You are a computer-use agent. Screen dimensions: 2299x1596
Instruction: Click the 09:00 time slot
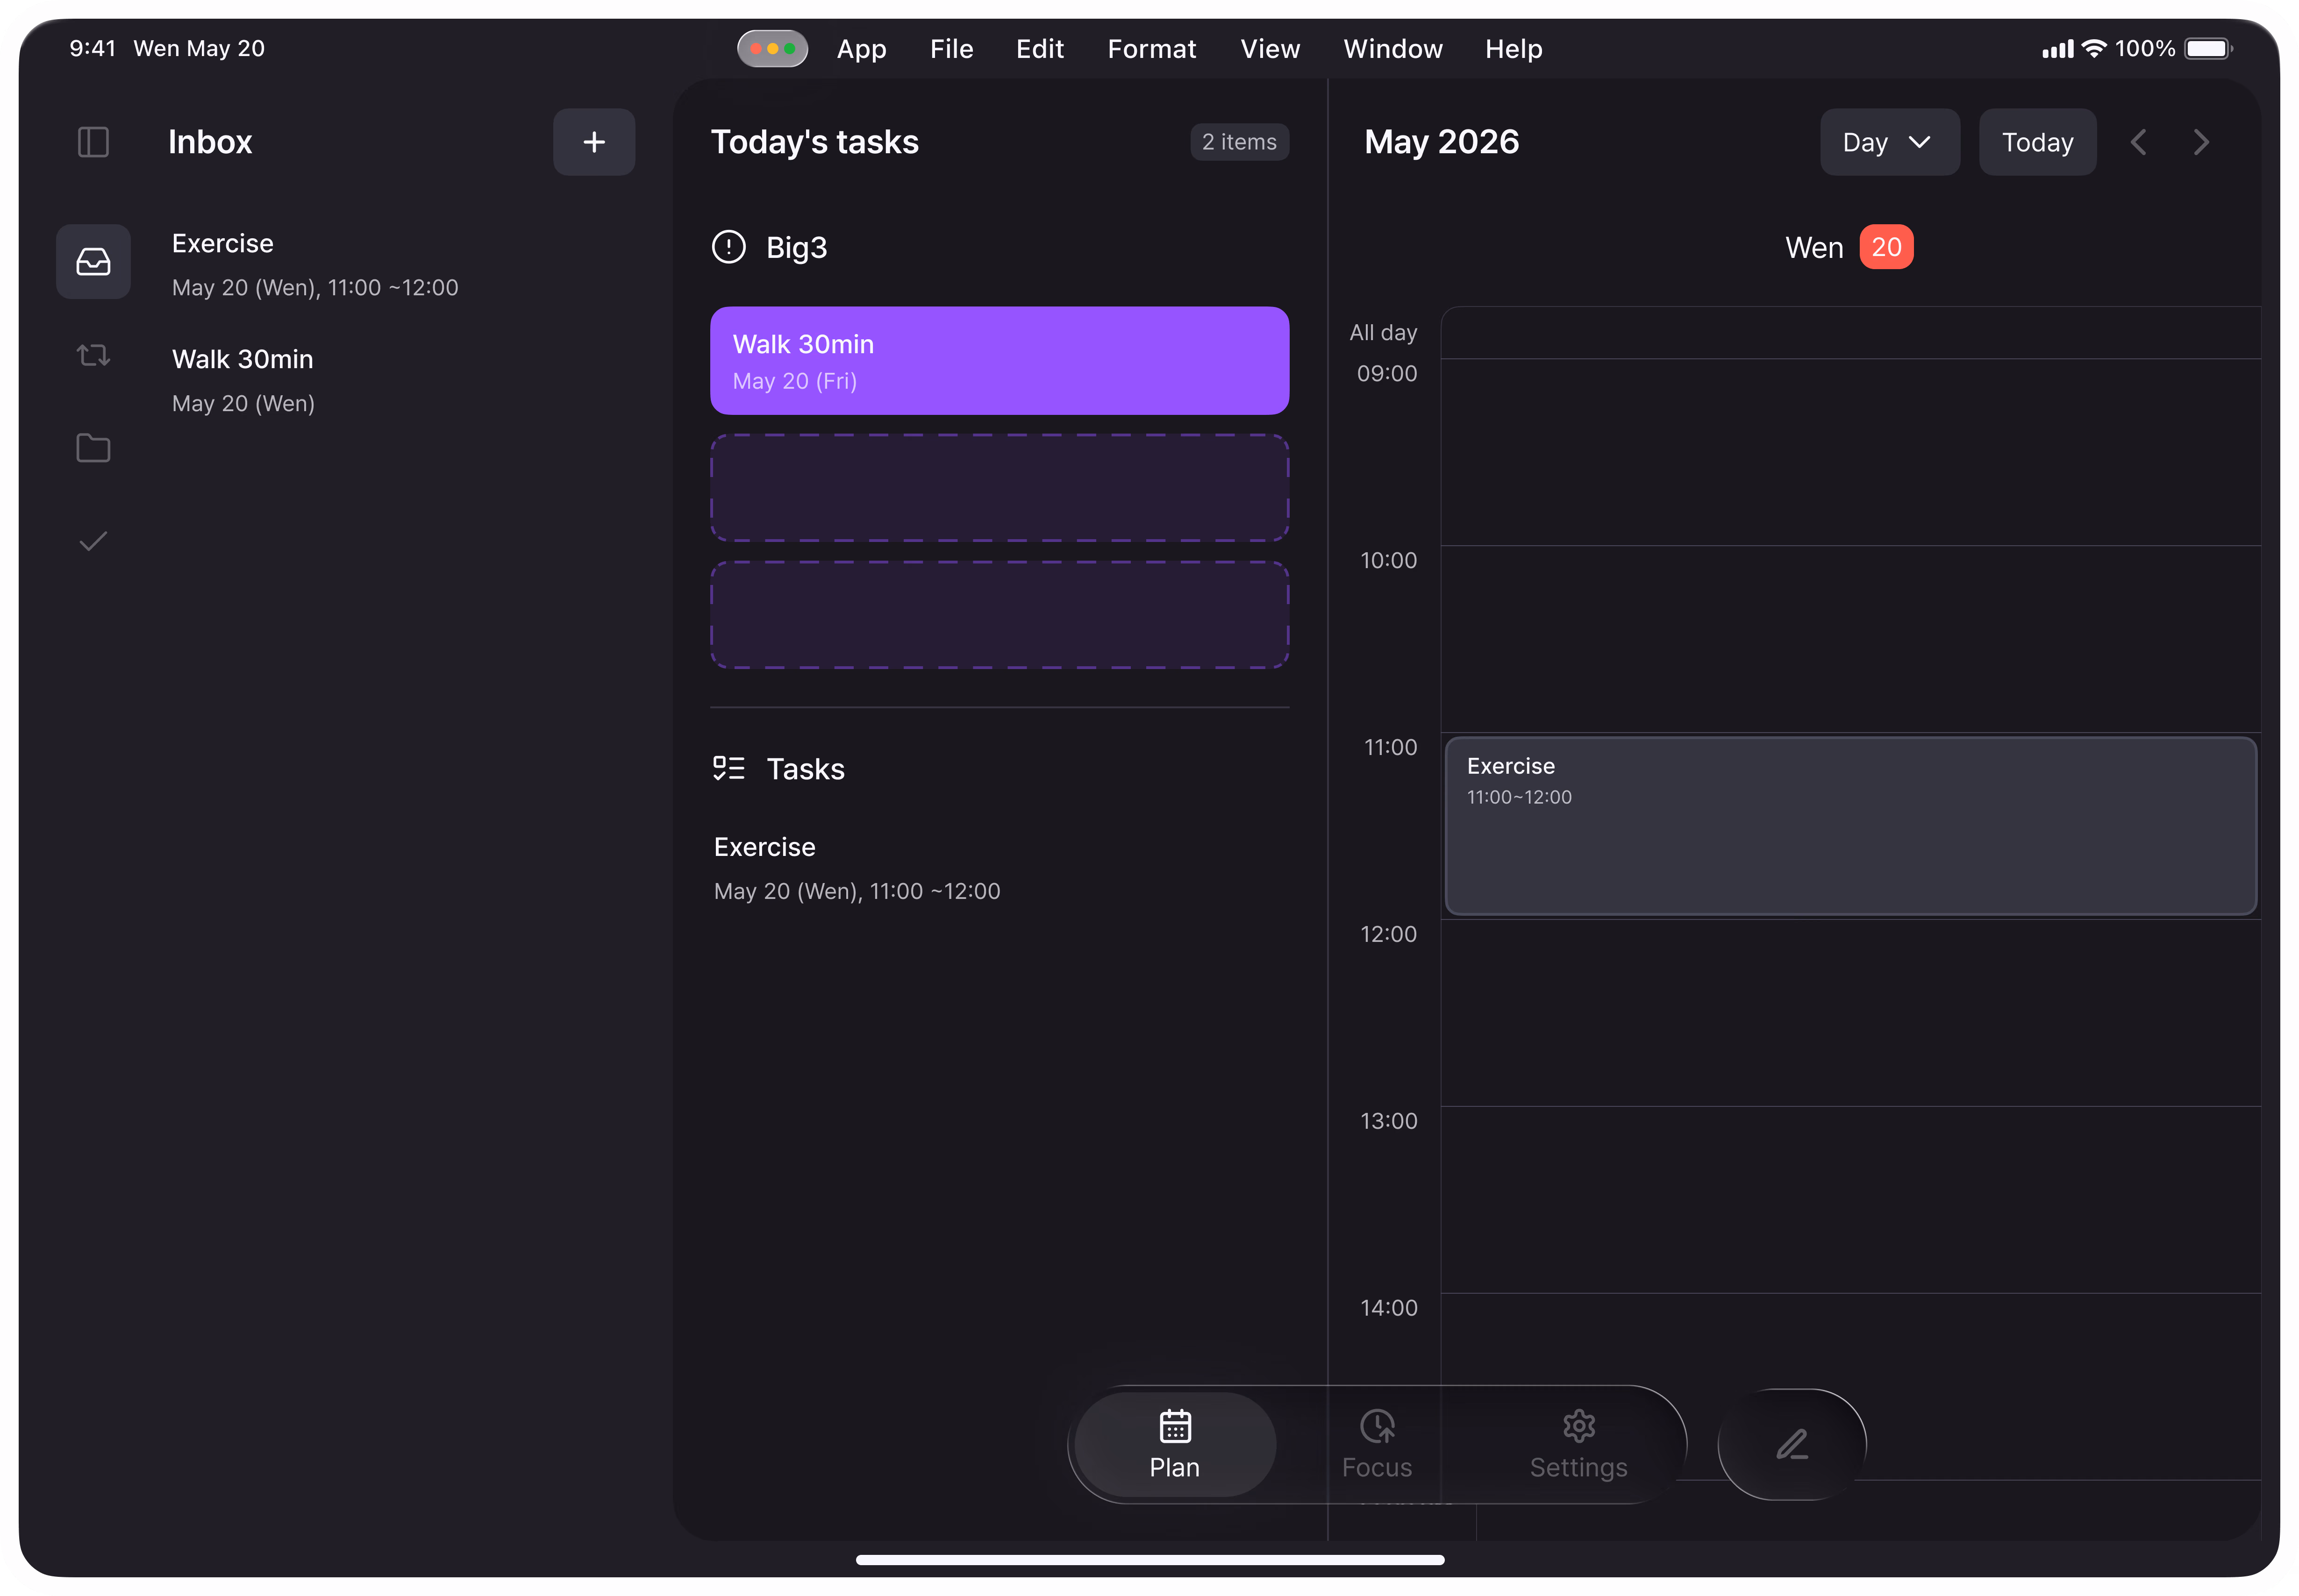coord(1850,452)
